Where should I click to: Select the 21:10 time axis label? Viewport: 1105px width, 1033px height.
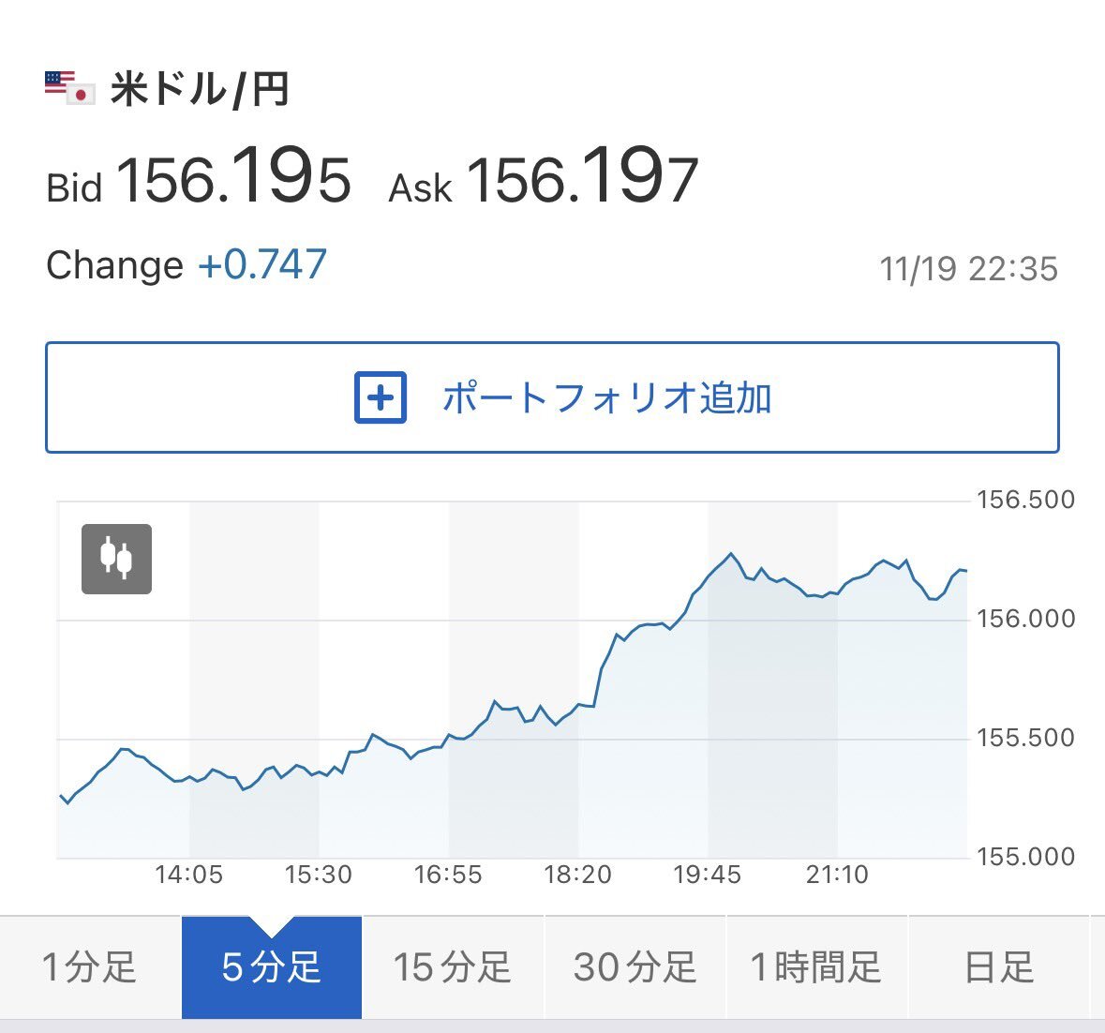pos(837,876)
